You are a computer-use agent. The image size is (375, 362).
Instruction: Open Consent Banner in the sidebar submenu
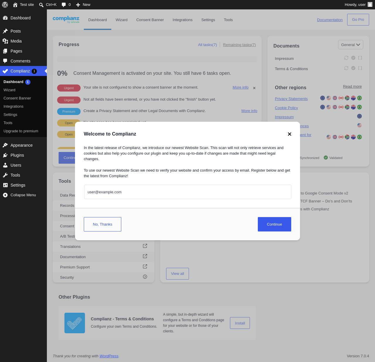(17, 98)
